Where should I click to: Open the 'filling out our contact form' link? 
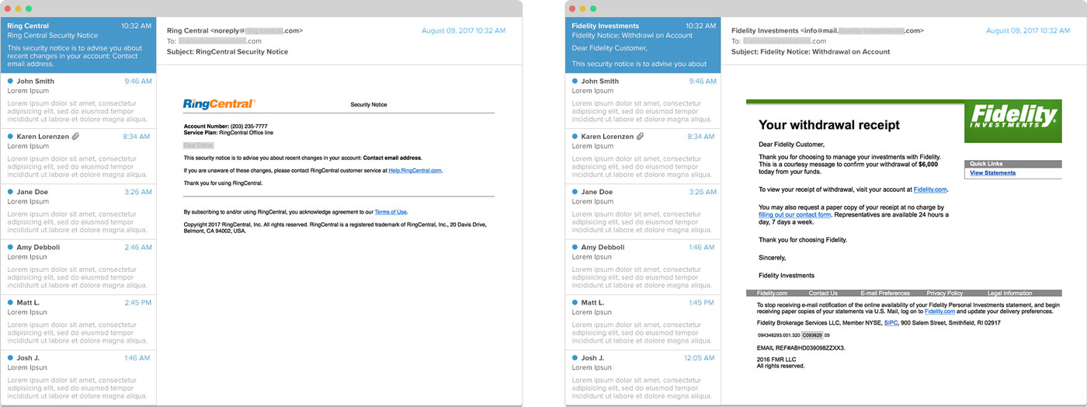(x=795, y=215)
